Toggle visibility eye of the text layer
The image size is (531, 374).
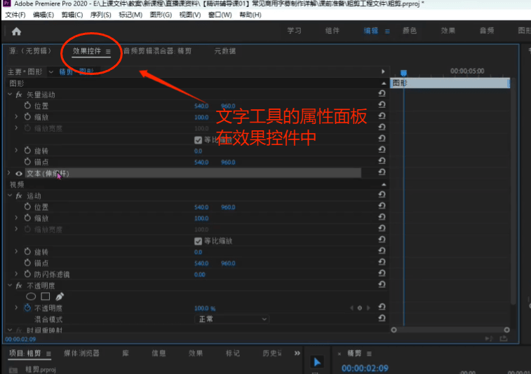coord(19,173)
